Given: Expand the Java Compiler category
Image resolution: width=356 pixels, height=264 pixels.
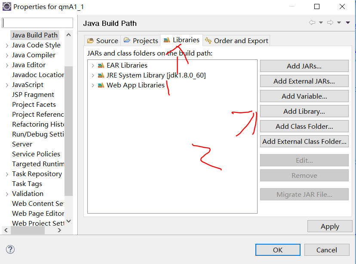Looking at the screenshot, I should tap(7, 55).
